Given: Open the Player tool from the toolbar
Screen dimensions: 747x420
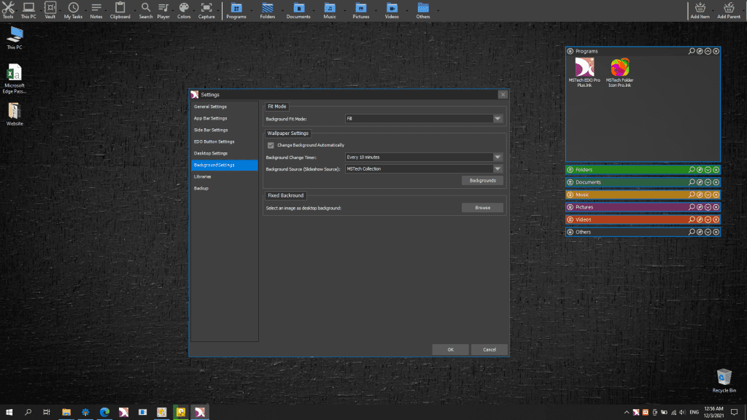Looking at the screenshot, I should pyautogui.click(x=163, y=9).
